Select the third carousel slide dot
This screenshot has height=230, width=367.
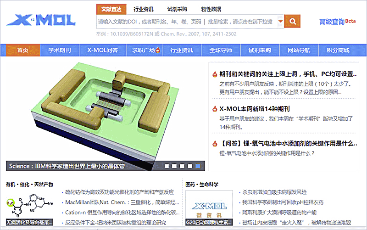pyautogui.click(x=182, y=166)
